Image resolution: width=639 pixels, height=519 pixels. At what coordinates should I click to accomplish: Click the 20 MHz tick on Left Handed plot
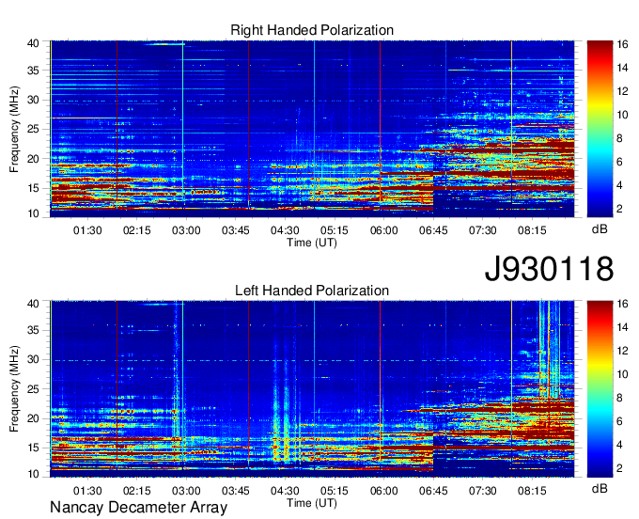(33, 418)
